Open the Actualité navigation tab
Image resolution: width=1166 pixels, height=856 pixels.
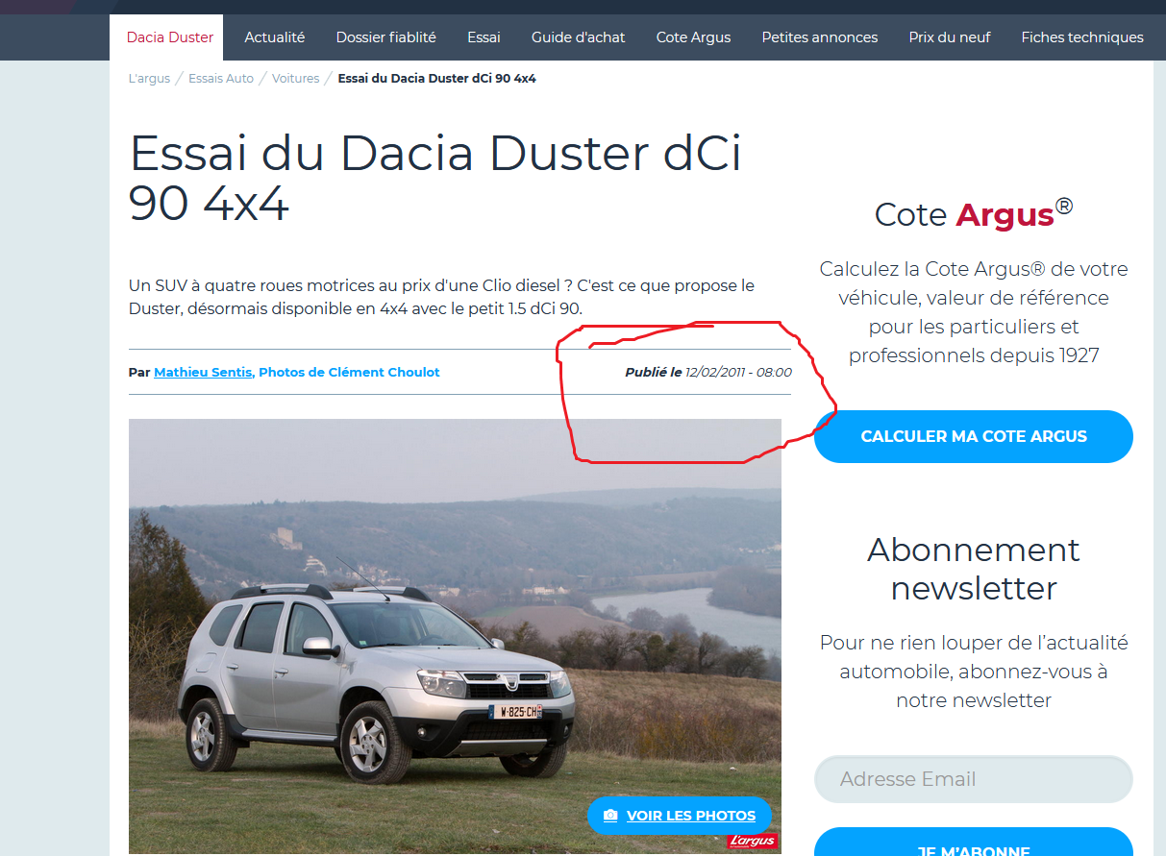[274, 37]
